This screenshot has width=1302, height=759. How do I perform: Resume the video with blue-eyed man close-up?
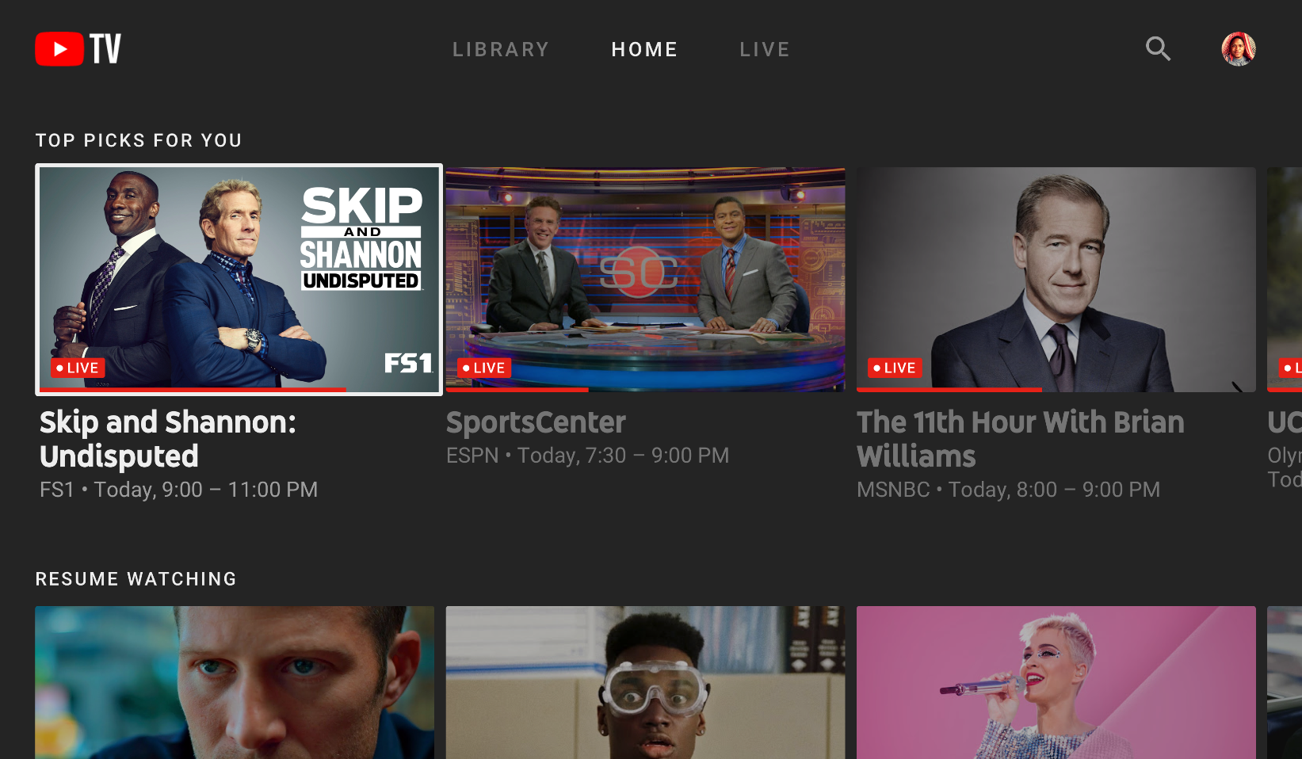pyautogui.click(x=235, y=682)
